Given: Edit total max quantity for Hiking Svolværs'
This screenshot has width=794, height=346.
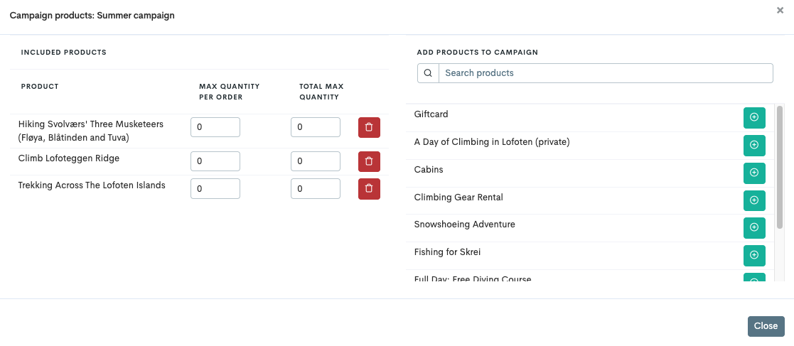Looking at the screenshot, I should coord(316,127).
